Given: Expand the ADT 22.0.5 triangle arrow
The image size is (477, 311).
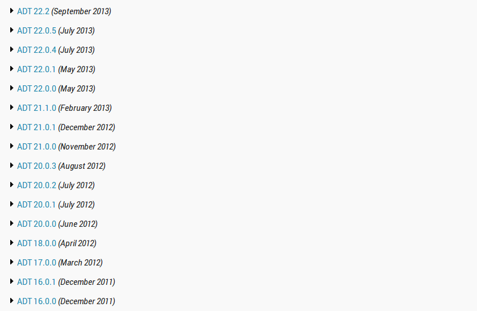Looking at the screenshot, I should 11,30.
